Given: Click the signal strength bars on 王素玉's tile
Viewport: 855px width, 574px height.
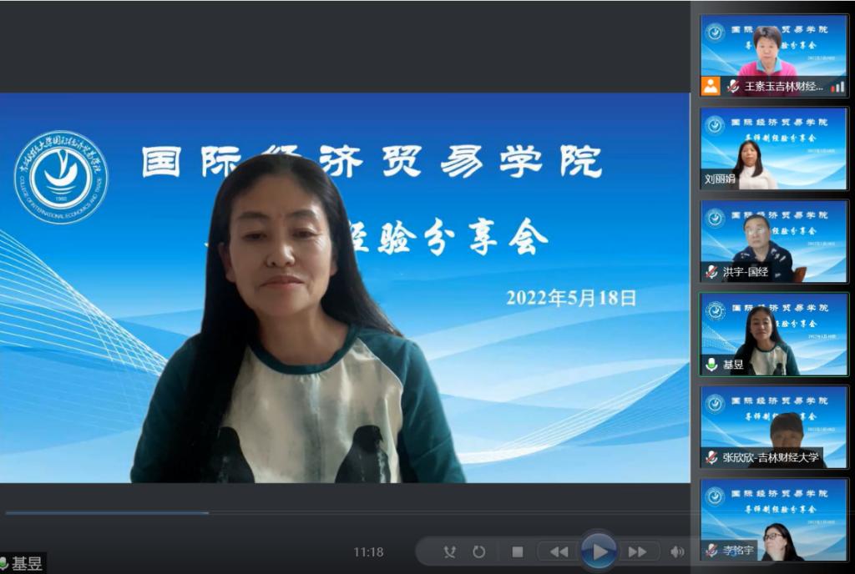Looking at the screenshot, I should 837,87.
